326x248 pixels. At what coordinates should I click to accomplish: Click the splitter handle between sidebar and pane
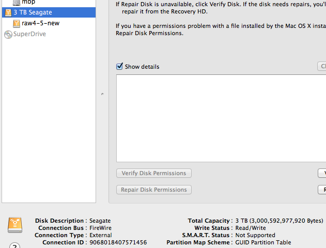click(102, 94)
